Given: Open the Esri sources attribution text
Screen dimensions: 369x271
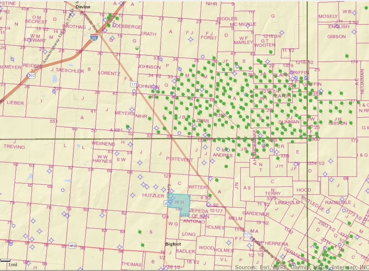Looking at the screenshot, I should (x=301, y=268).
